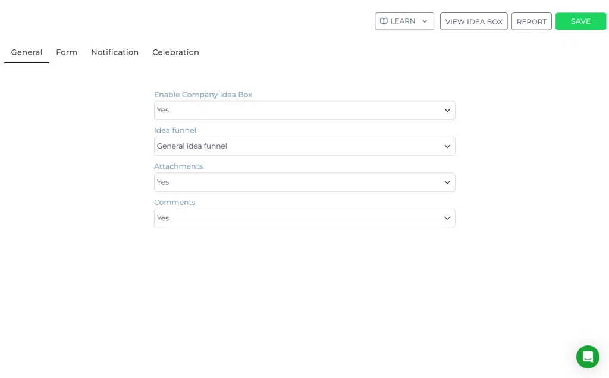Click the Enable Company Idea Box label
This screenshot has width=609, height=378.
[x=203, y=94]
